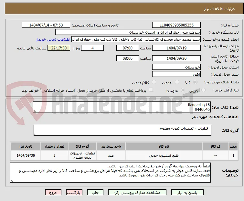Click the request creator name field
Viewport: 244px width, 201px height.
136,39
